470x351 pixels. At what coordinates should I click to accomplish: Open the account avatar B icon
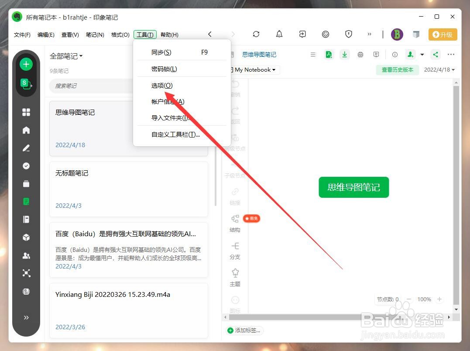(x=397, y=34)
